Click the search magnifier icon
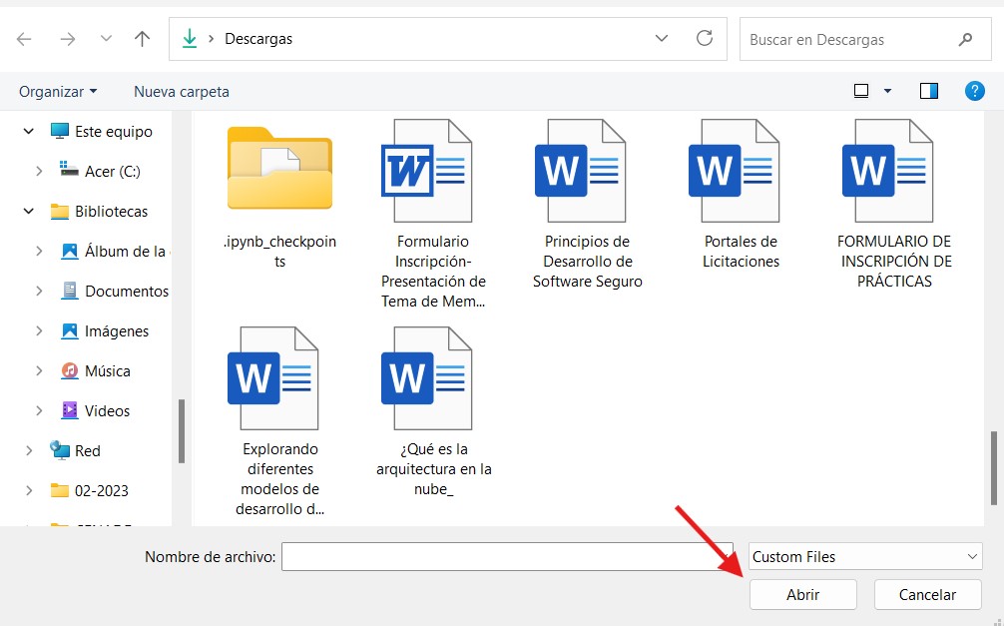 [965, 39]
